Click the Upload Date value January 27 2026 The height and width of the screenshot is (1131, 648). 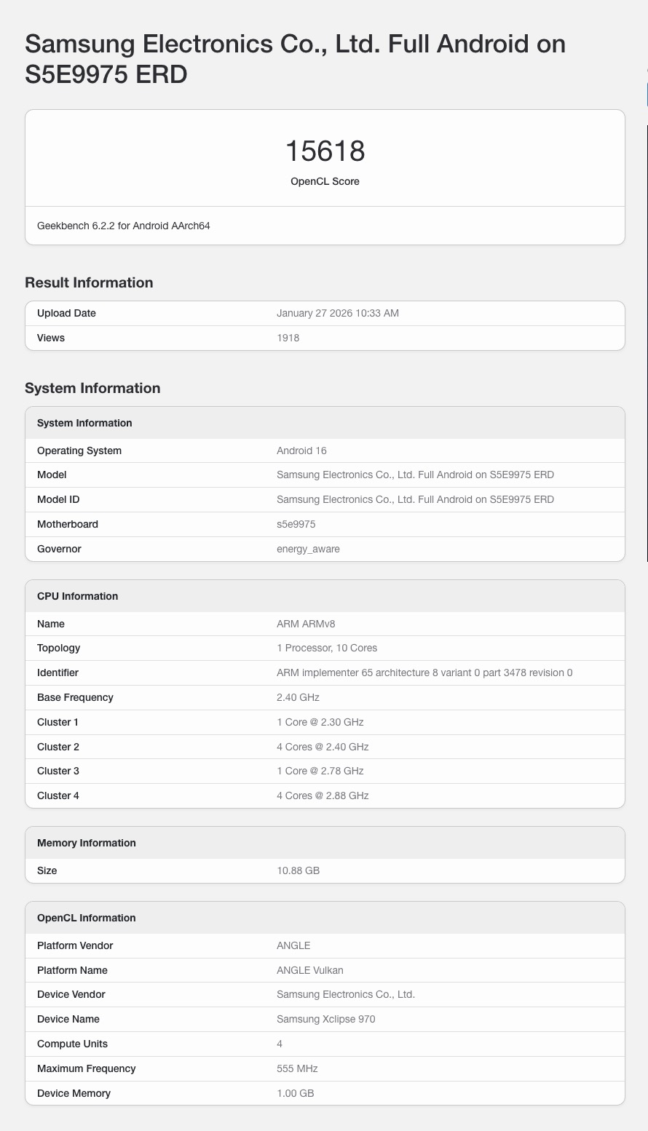338,313
